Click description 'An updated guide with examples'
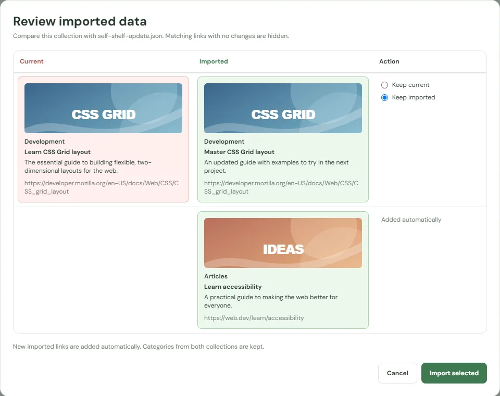This screenshot has height=396, width=500. pyautogui.click(x=277, y=167)
